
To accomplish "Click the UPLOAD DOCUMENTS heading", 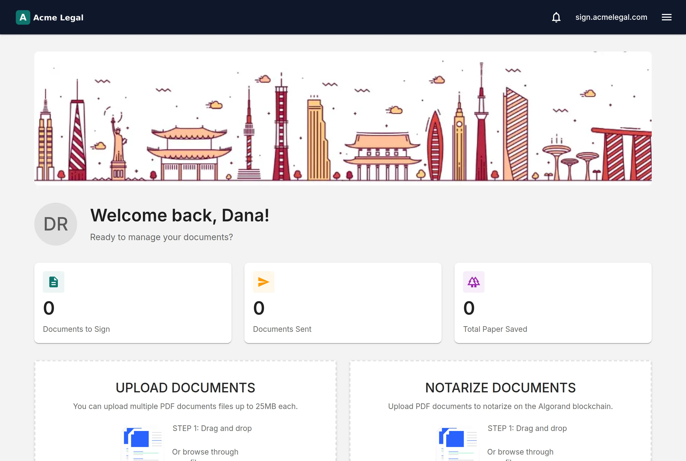I will click(185, 388).
